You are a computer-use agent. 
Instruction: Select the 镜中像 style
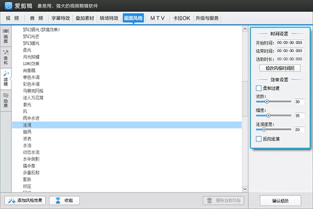click(x=29, y=166)
